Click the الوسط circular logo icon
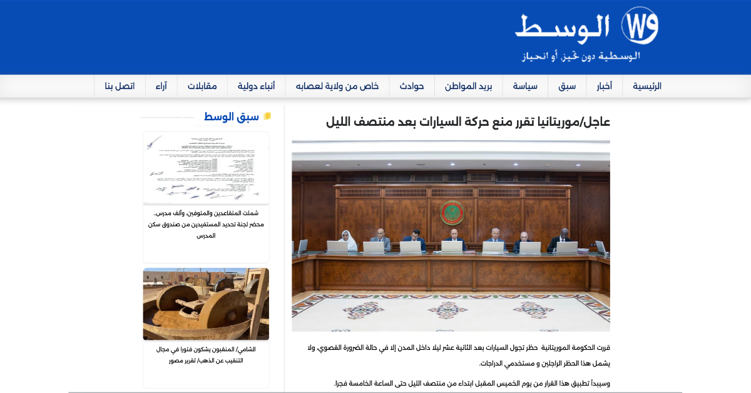 click(639, 26)
